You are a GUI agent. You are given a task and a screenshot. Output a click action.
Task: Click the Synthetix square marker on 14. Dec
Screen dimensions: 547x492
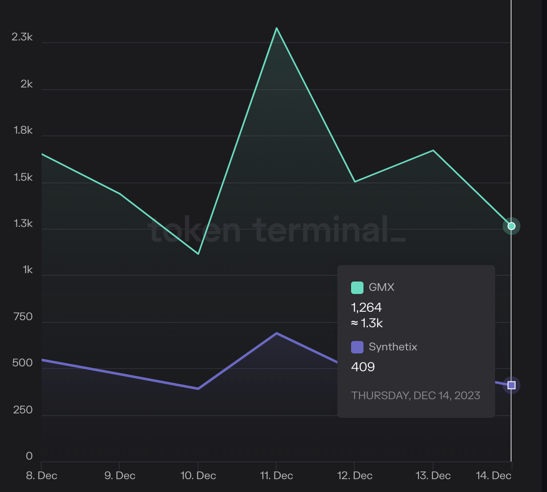click(x=511, y=385)
